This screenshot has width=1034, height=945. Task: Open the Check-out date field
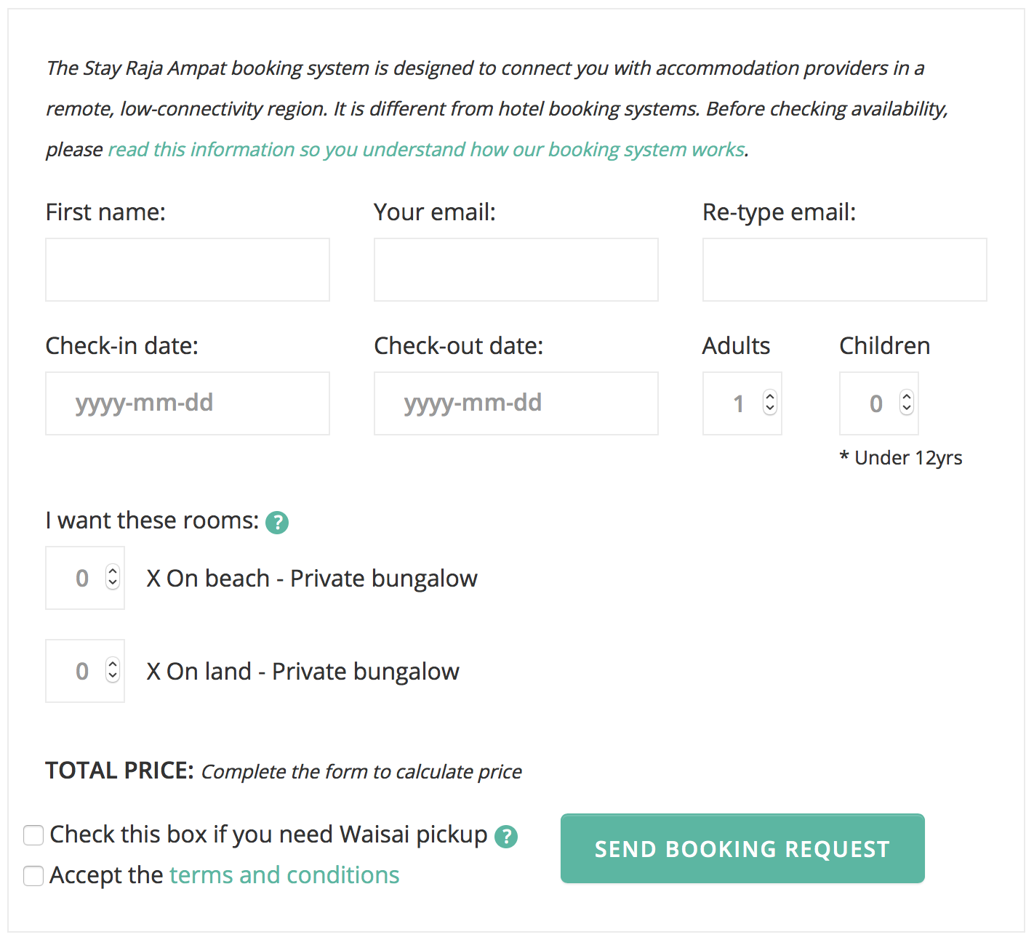pos(516,403)
